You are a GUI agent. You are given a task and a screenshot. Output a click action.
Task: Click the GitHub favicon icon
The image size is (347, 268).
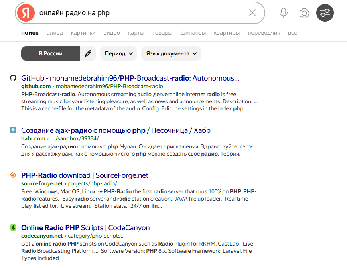click(13, 78)
